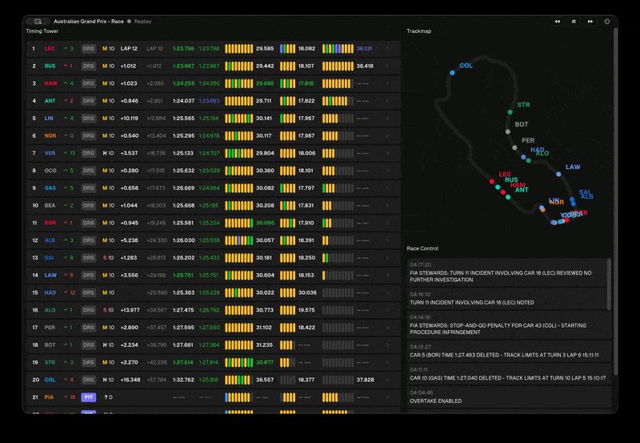Click the Trackmap panel heading
This screenshot has width=640, height=443.
[418, 31]
